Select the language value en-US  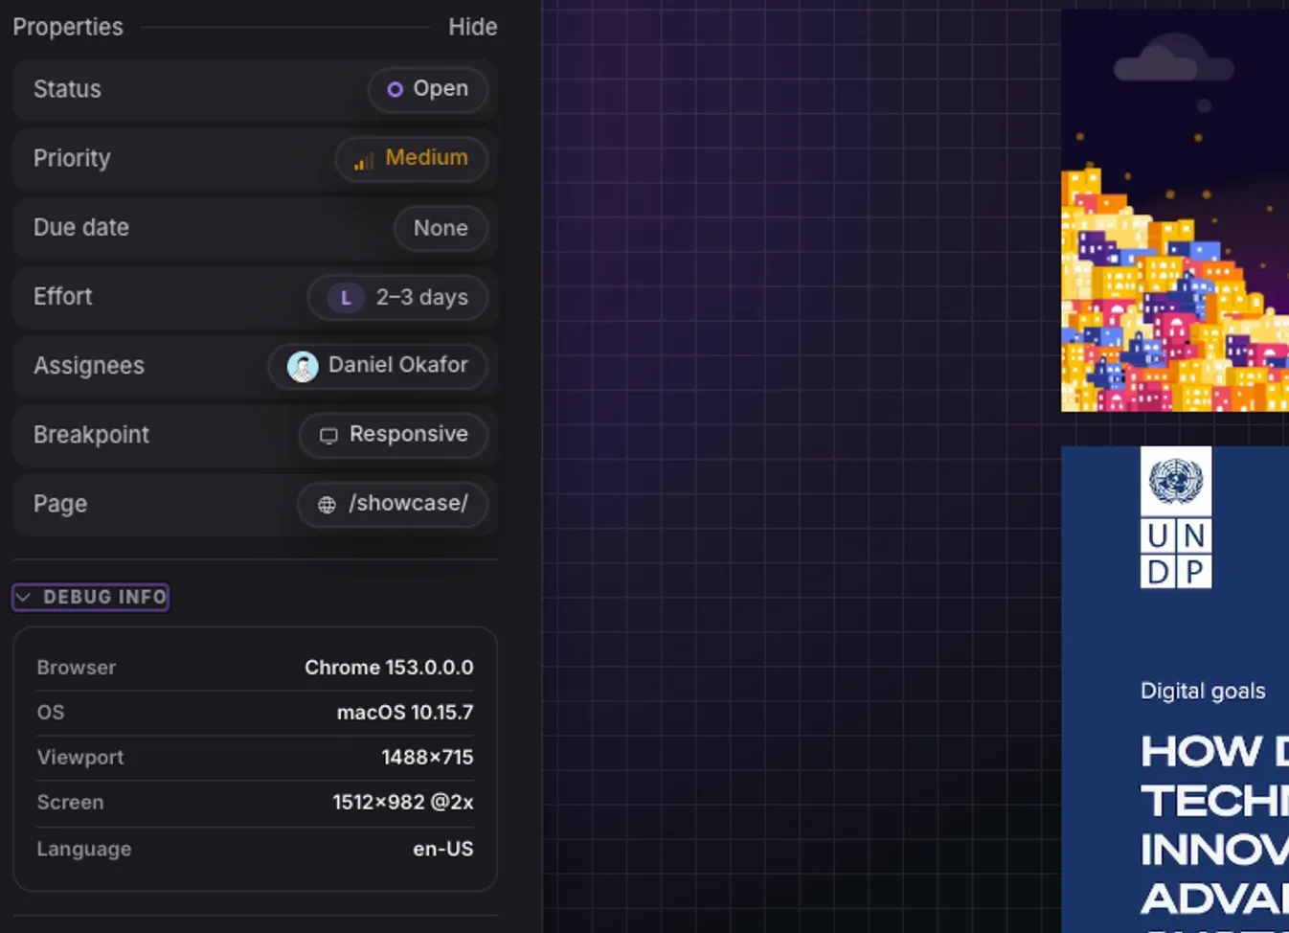442,849
